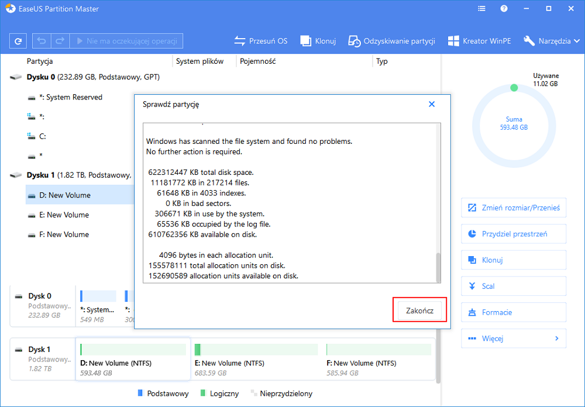Viewport: 585px width, 407px height.
Task: Click the Przesuń OS arrows icon
Action: (239, 41)
